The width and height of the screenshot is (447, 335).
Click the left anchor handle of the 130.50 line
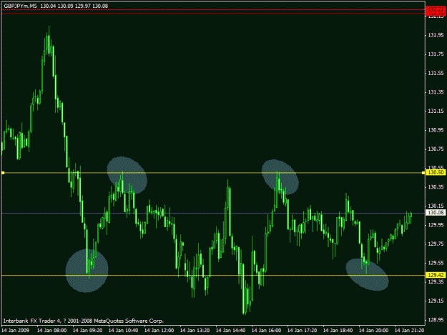pyautogui.click(x=3, y=173)
